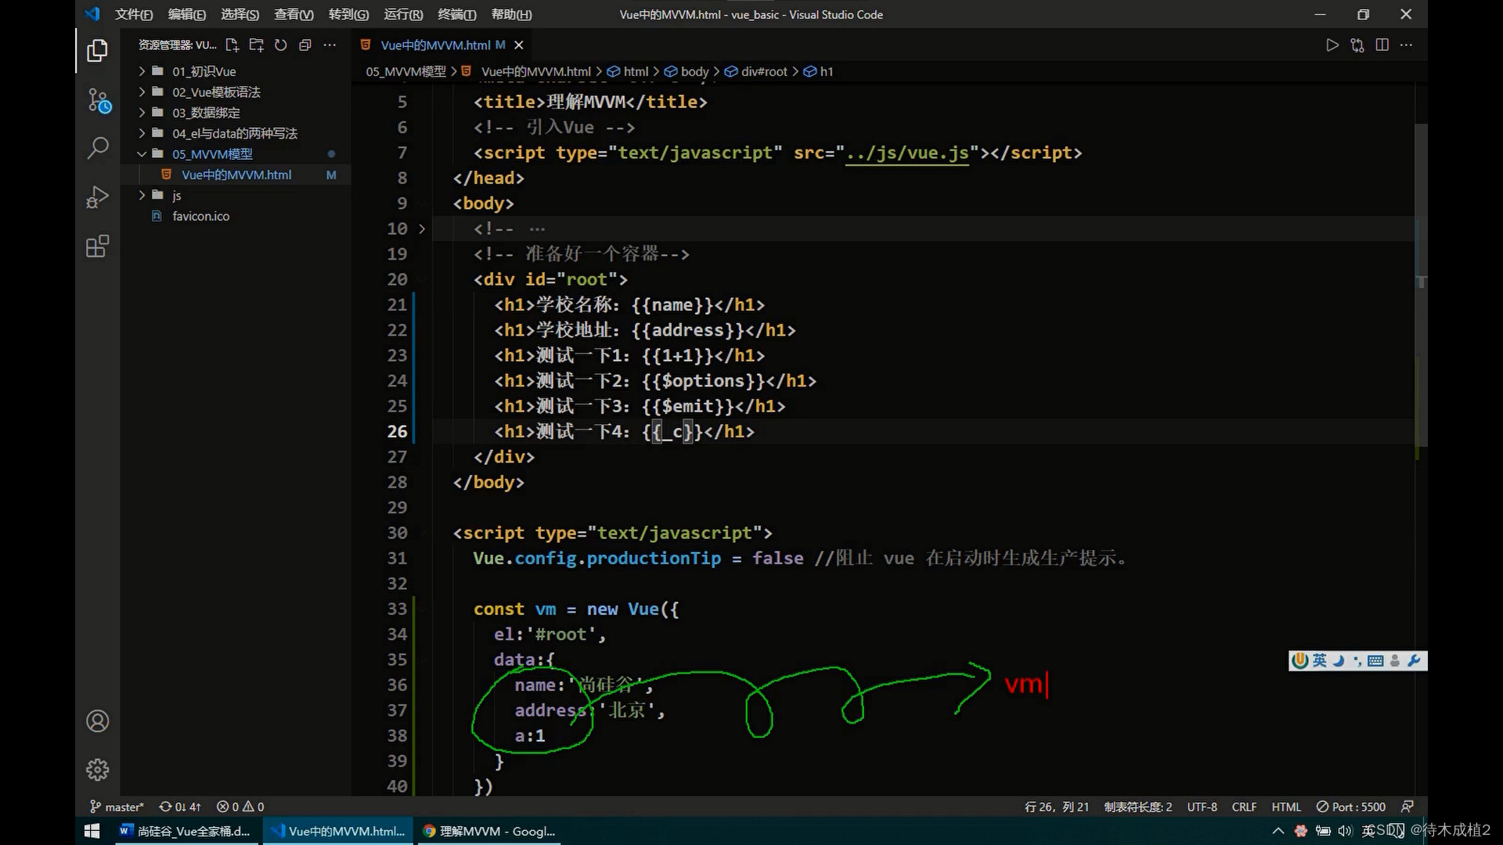Select favicon.ico in file tree

[x=235, y=216]
